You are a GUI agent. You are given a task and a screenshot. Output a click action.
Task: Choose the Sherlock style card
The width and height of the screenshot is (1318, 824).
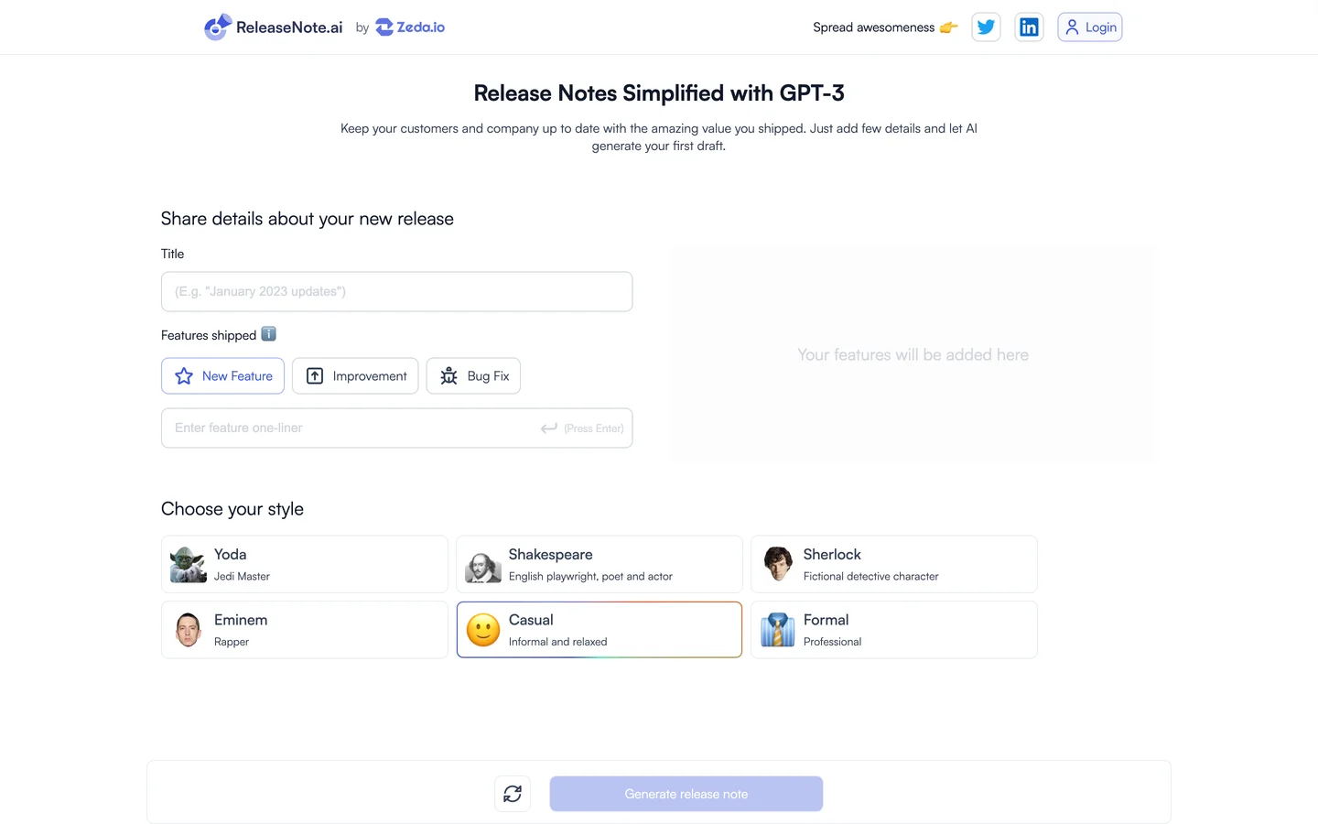point(893,564)
